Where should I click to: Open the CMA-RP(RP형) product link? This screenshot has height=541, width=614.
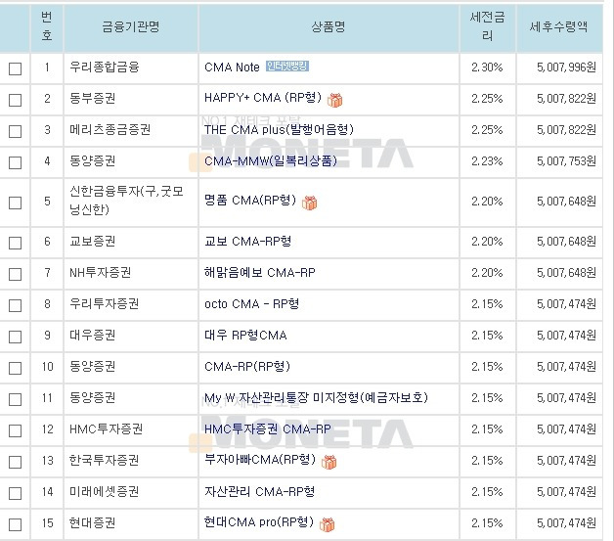pos(247,367)
